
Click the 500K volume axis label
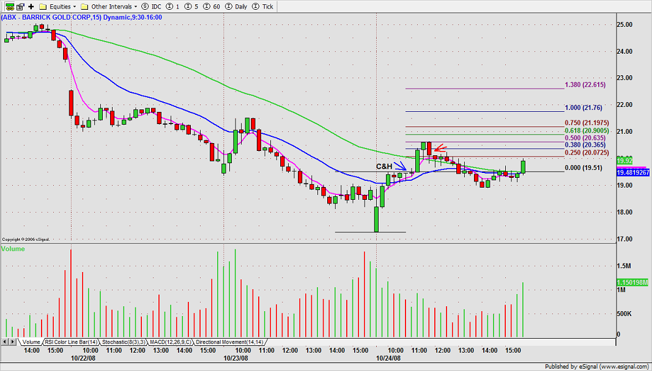[x=624, y=314]
